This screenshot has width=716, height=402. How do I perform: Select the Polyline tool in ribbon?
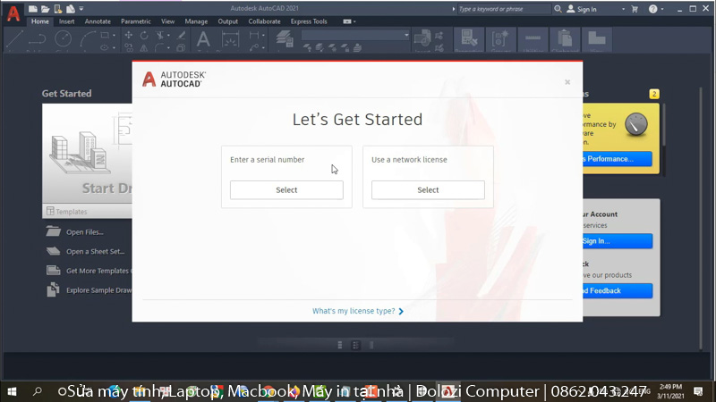click(37, 39)
